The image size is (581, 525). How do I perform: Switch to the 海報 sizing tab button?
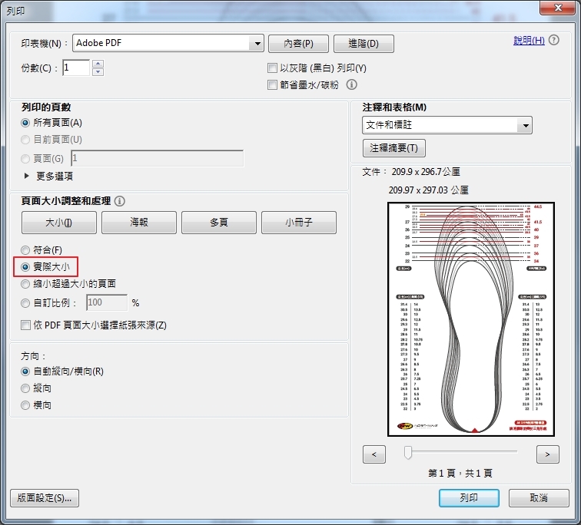coord(139,223)
